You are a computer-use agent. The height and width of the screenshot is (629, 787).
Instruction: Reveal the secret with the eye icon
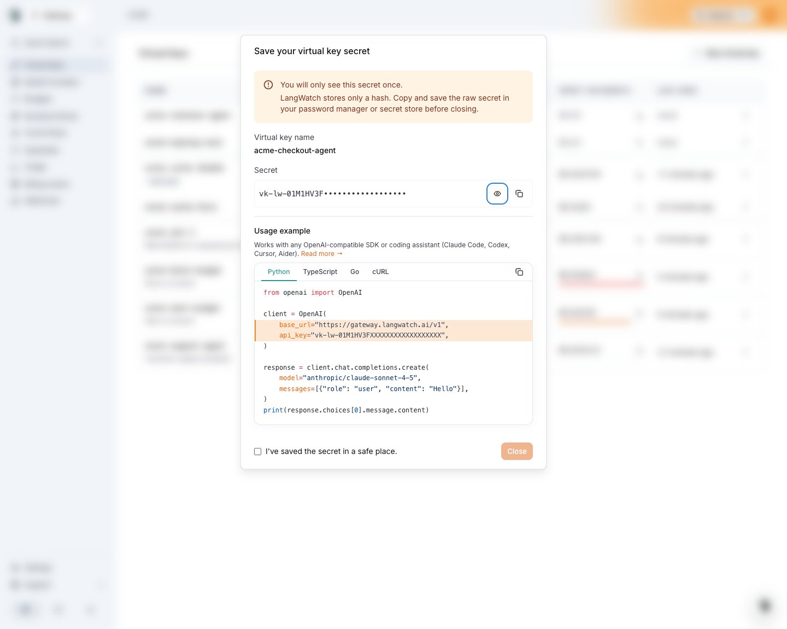tap(497, 194)
